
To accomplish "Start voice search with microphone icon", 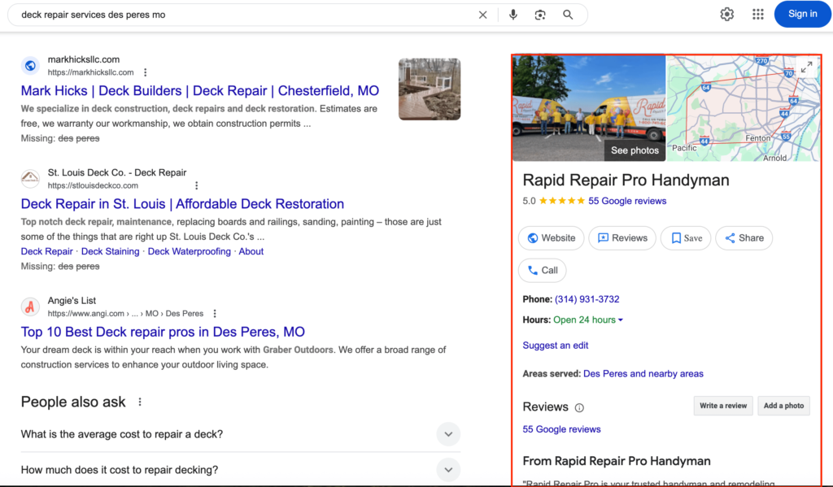I will pos(512,15).
